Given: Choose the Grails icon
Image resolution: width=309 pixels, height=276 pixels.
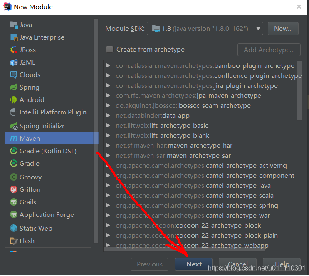Looking at the screenshot, I should (14, 202).
